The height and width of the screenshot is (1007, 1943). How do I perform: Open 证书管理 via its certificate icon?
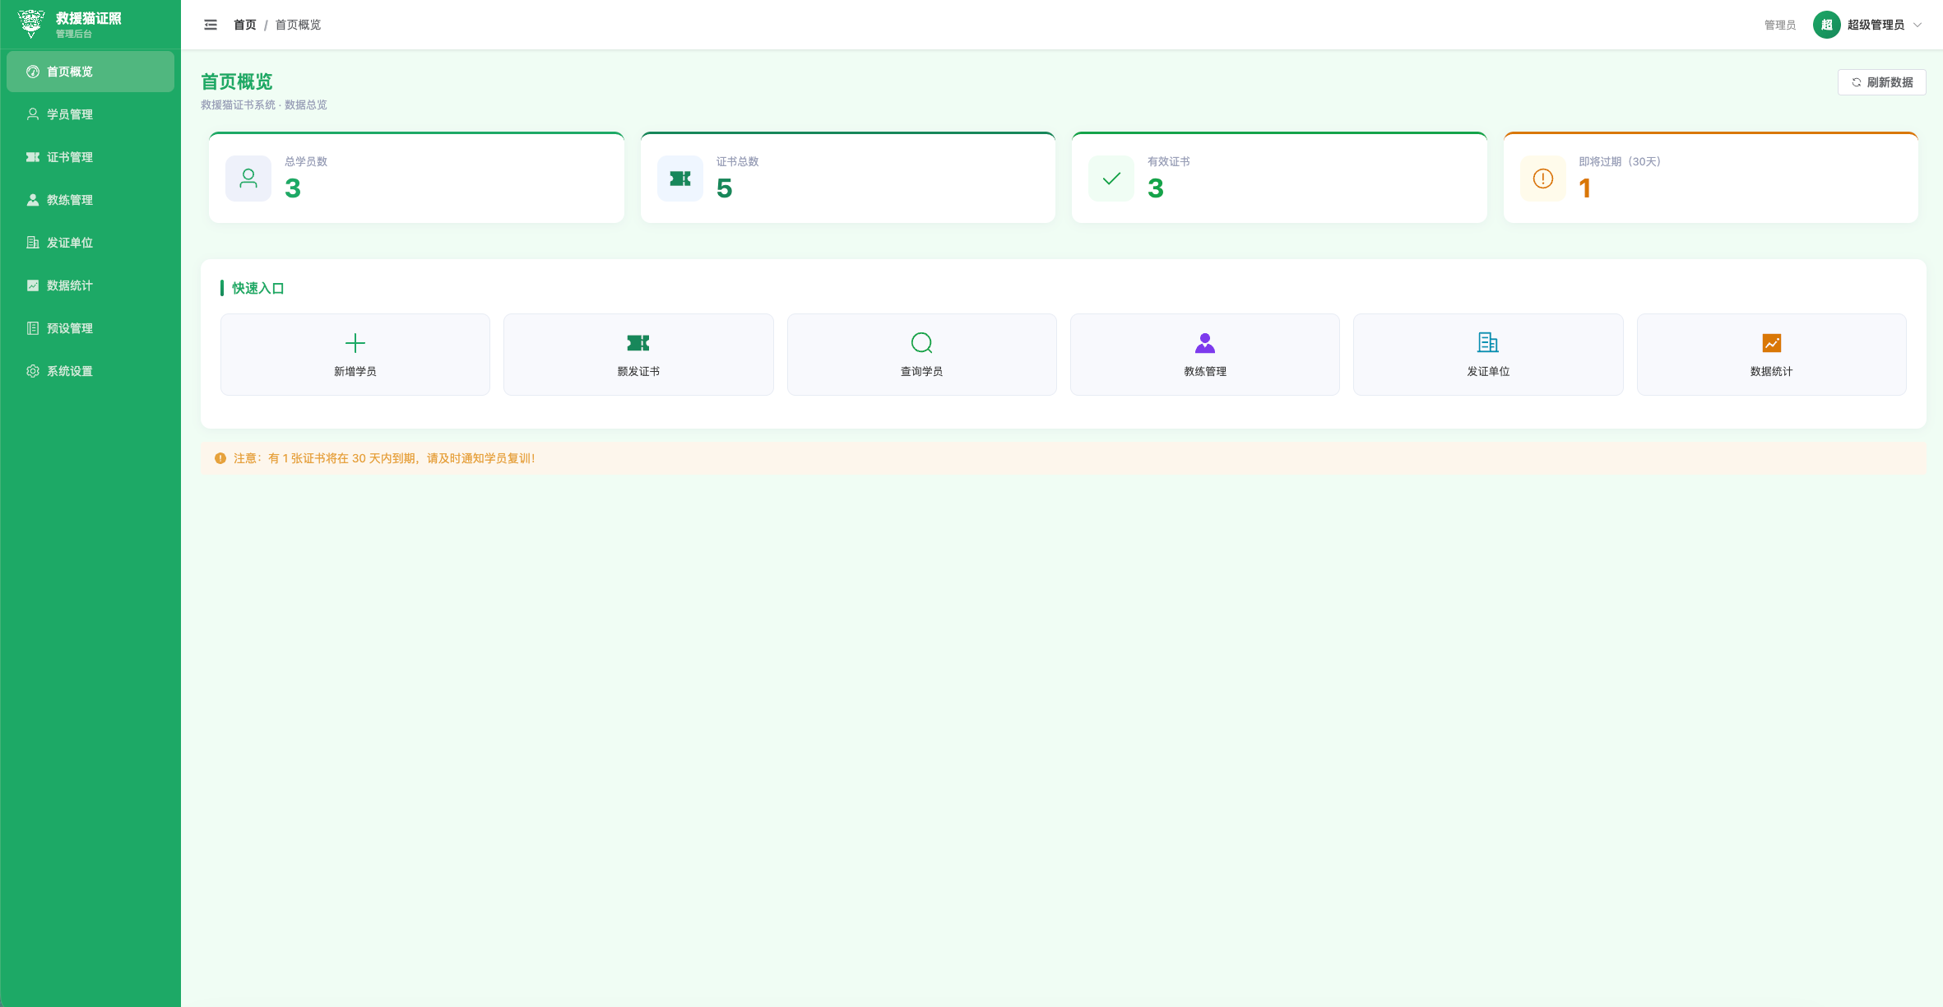click(33, 157)
